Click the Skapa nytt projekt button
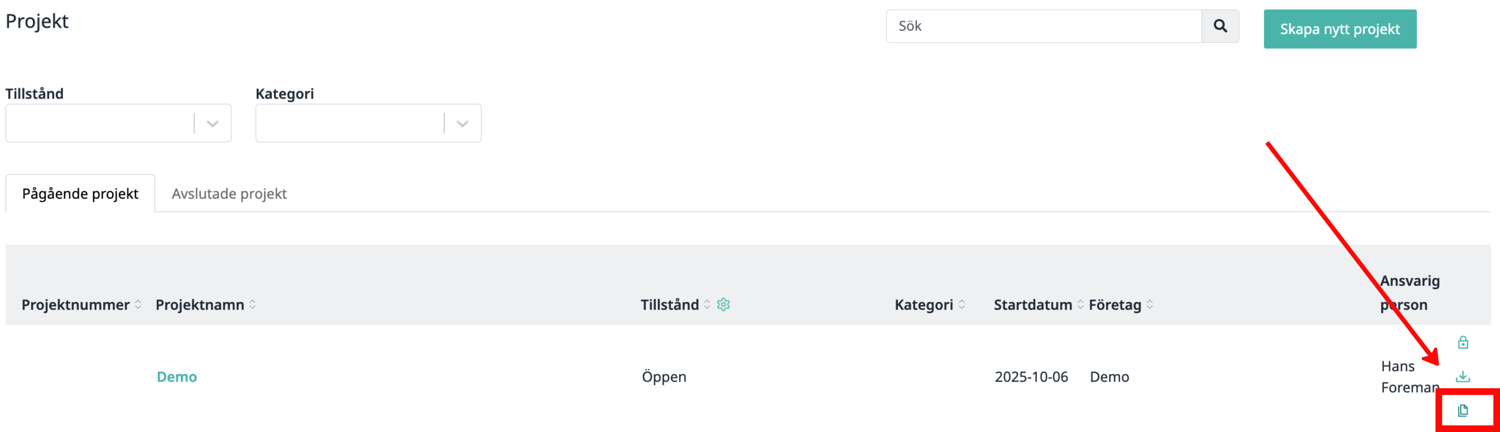 click(x=1340, y=29)
